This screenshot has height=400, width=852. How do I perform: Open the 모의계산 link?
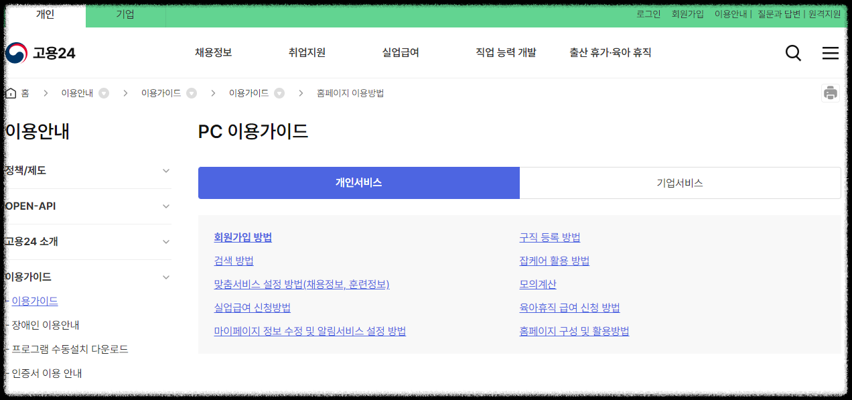coord(538,285)
